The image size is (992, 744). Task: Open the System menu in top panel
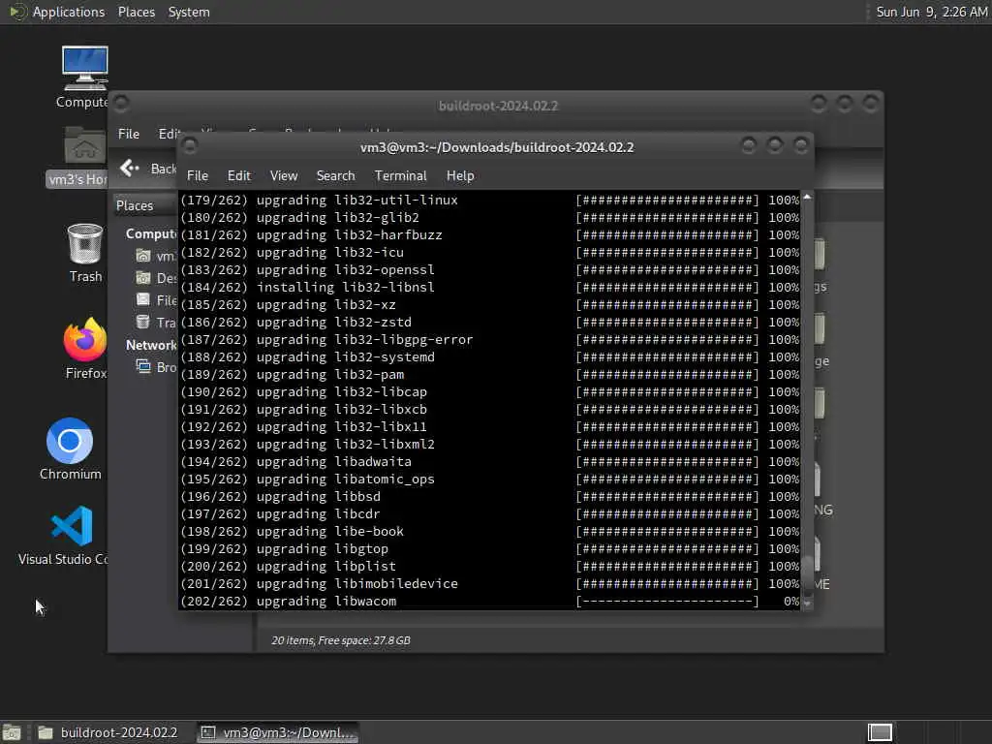tap(189, 12)
